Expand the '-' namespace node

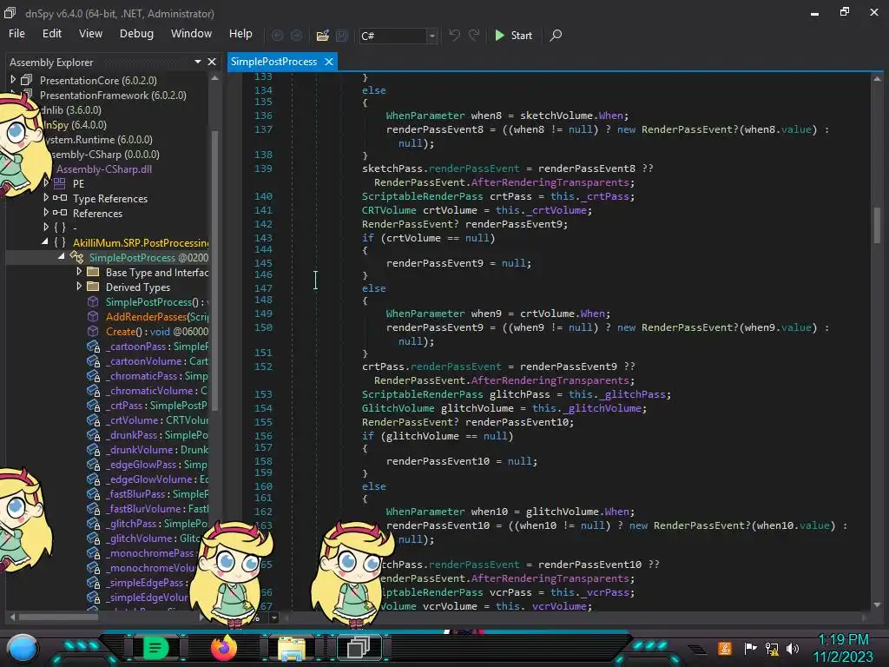(46, 228)
